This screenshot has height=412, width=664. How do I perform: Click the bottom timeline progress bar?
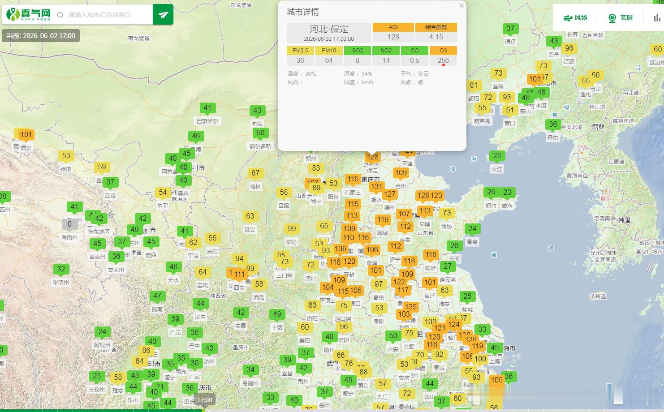click(332, 410)
